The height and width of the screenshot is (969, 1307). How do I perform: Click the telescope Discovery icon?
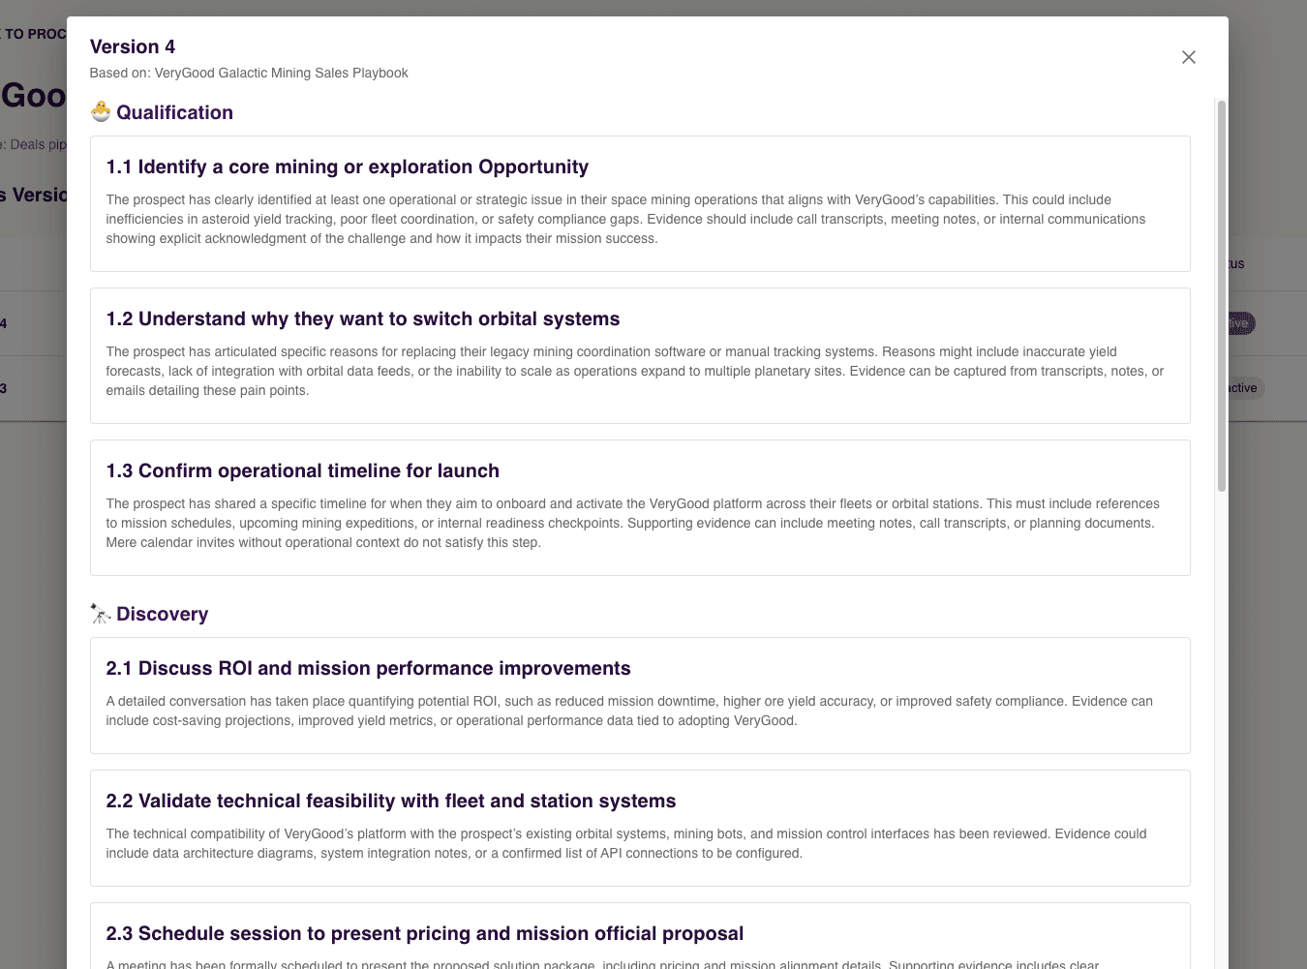[101, 614]
